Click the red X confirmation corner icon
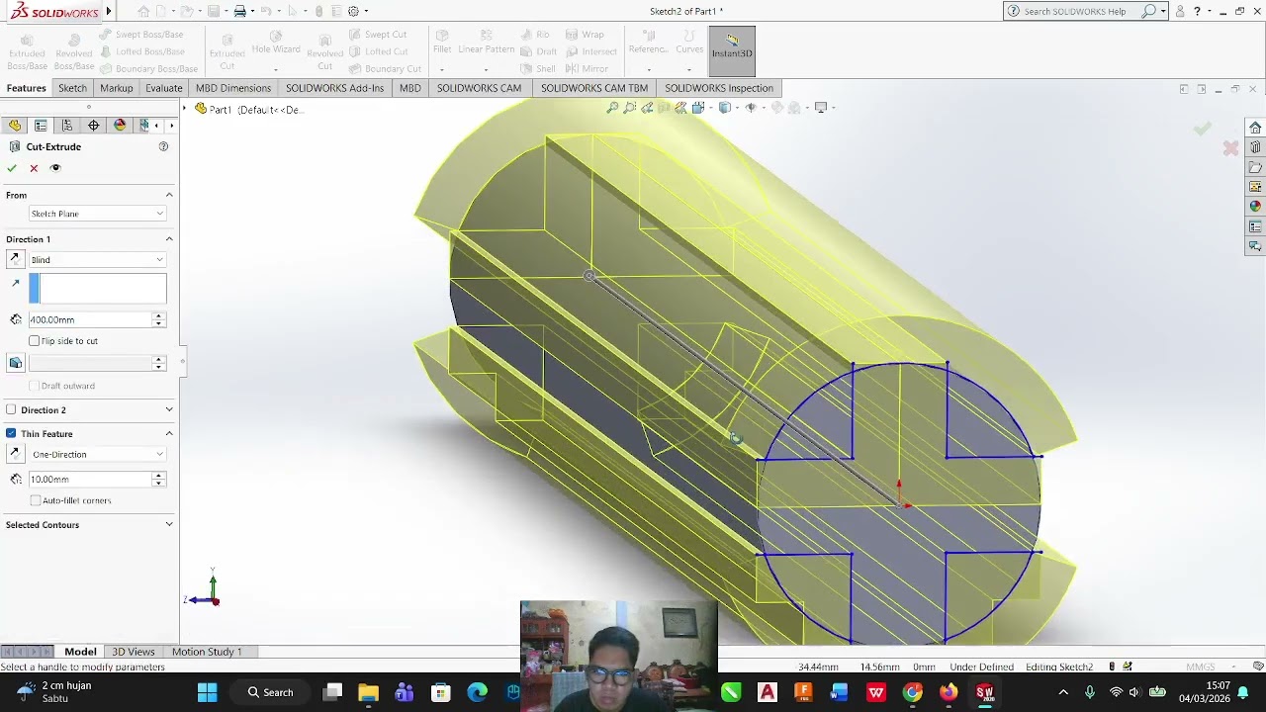 (1230, 148)
